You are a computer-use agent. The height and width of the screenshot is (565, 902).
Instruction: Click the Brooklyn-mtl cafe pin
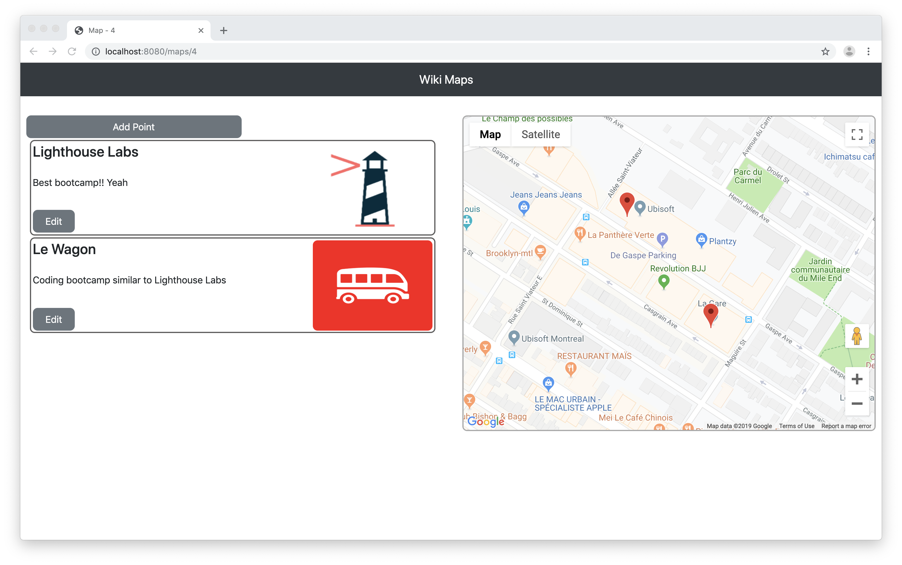click(540, 252)
